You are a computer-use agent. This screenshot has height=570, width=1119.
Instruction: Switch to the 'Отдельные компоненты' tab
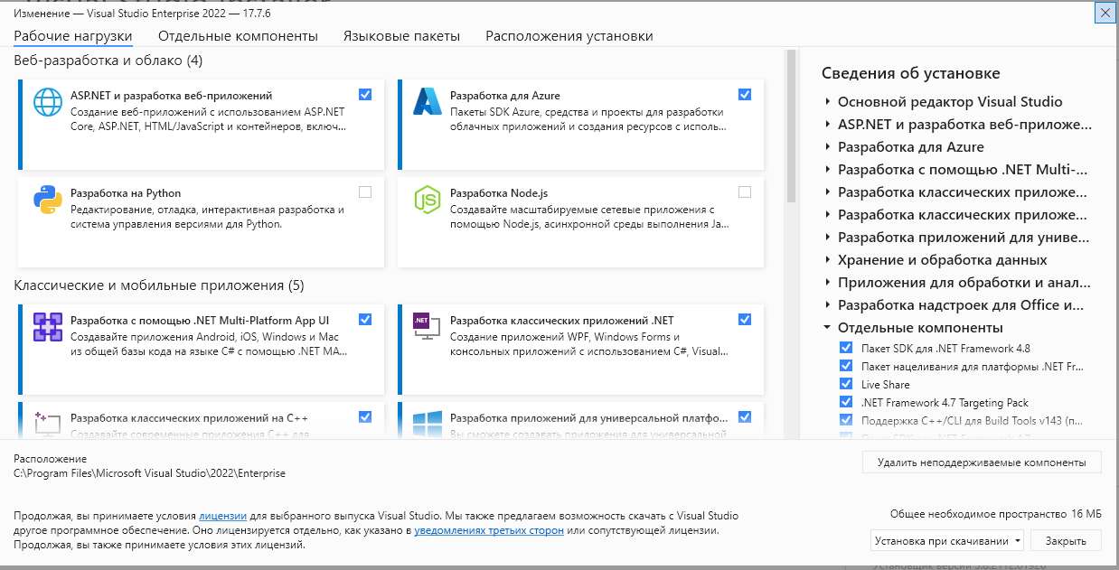point(238,36)
